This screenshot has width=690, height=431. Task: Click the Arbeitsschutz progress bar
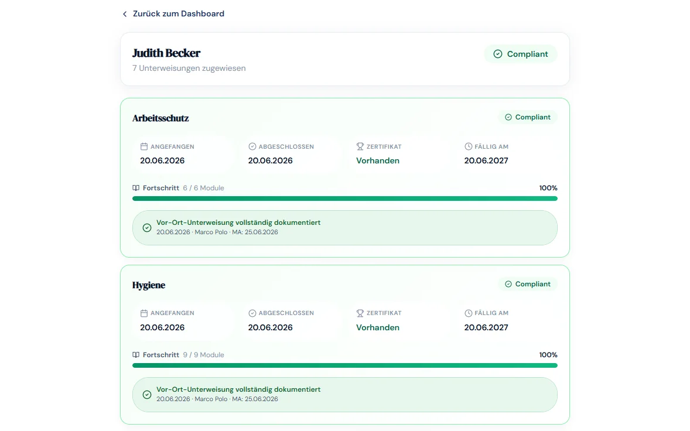click(x=345, y=199)
